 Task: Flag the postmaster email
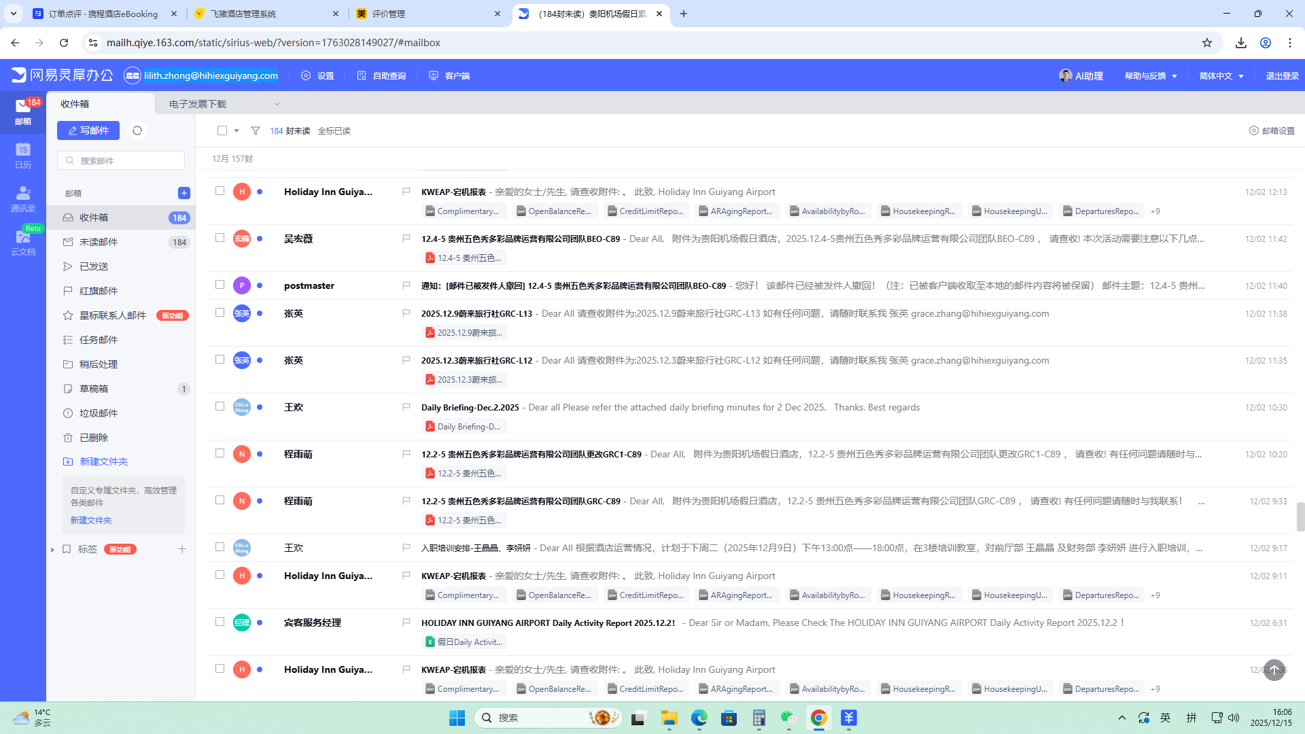coord(406,285)
